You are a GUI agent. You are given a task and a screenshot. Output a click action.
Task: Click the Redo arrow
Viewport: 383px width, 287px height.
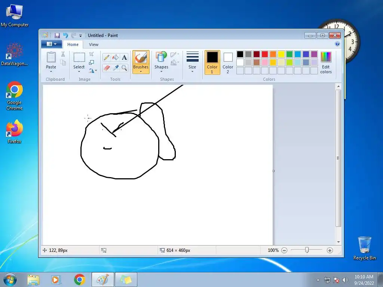coord(73,36)
